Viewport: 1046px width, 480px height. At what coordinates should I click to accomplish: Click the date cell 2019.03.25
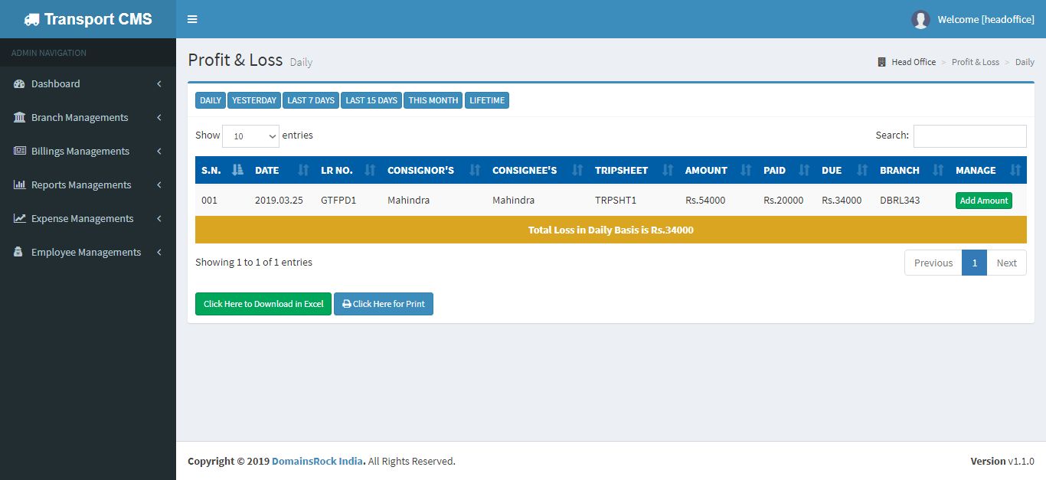pos(279,201)
